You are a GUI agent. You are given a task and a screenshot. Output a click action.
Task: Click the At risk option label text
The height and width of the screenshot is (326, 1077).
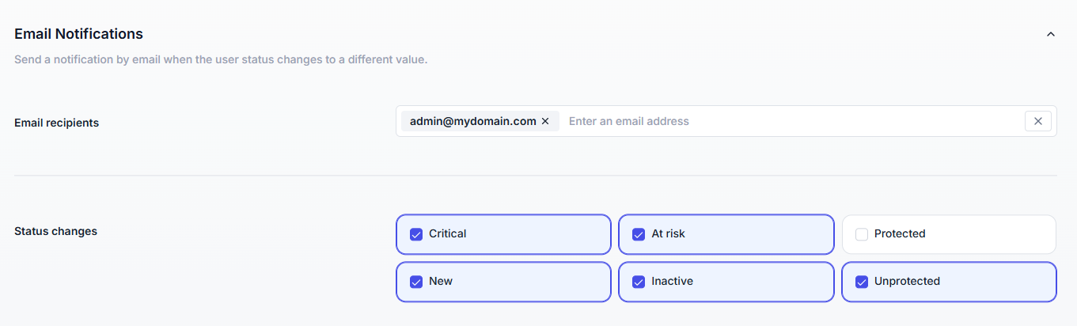coord(669,234)
